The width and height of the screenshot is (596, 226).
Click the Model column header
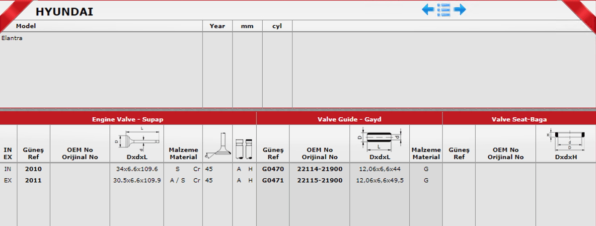click(x=26, y=26)
